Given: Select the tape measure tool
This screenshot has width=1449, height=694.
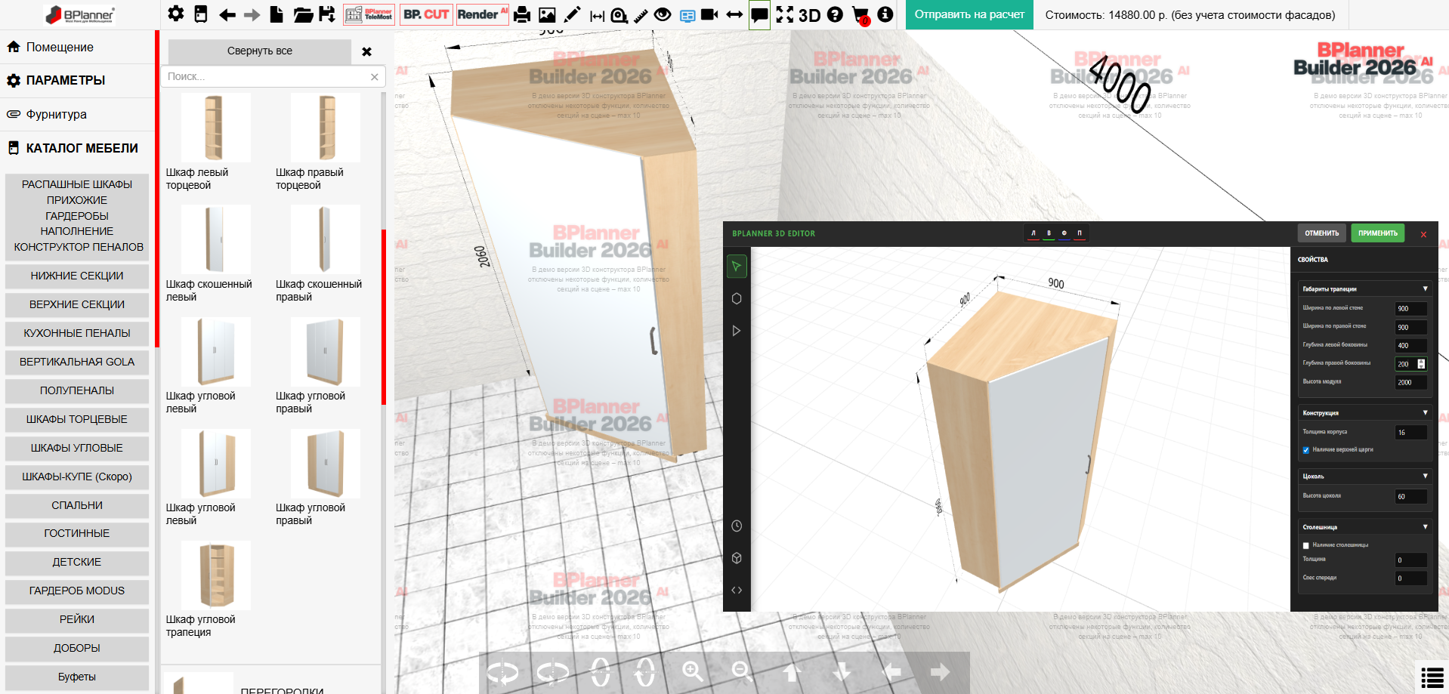Looking at the screenshot, I should pos(619,15).
